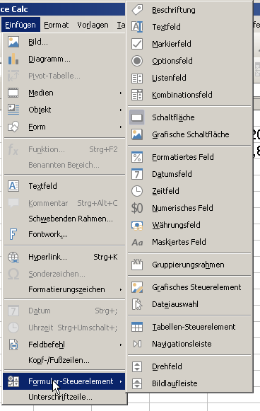Click the Dateiauswahl icon
Viewport: 260px width, 411px height.
tap(137, 304)
